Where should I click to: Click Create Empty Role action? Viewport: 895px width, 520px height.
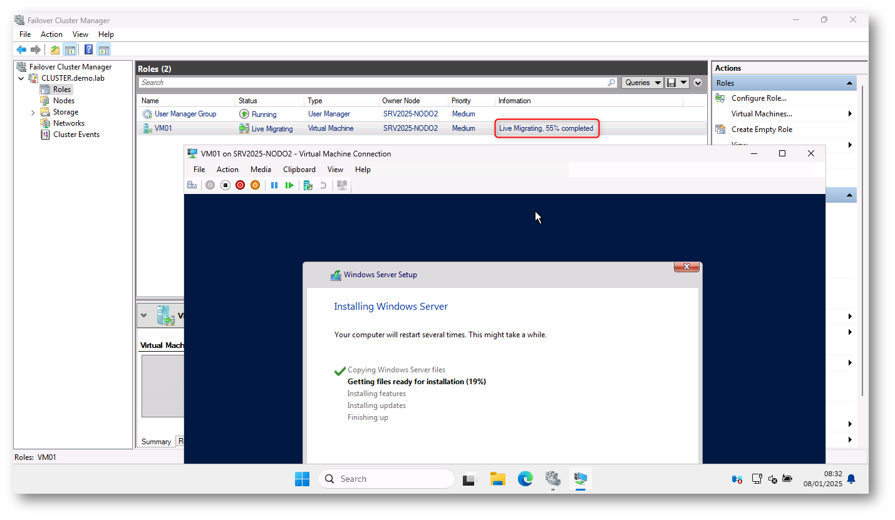[x=762, y=130]
